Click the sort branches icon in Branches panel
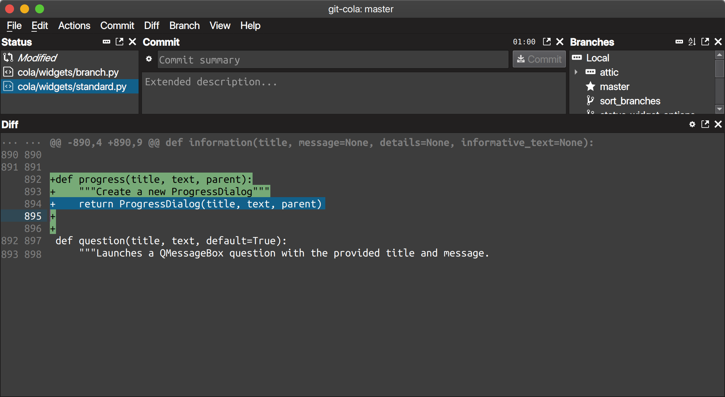Viewport: 725px width, 397px height. (693, 42)
